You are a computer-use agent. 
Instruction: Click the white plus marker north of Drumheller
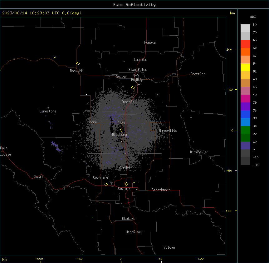[191, 117]
